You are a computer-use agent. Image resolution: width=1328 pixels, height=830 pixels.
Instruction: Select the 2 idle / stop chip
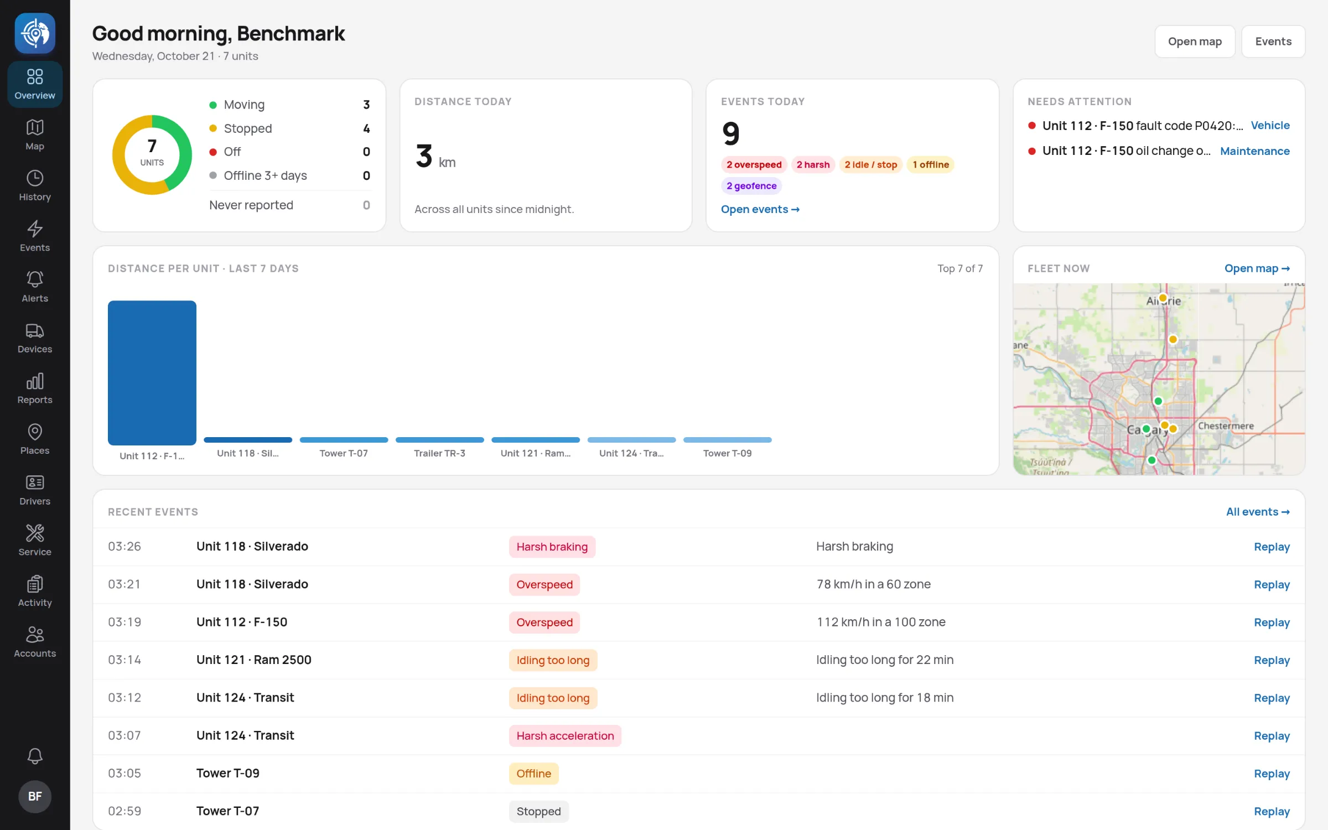(871, 164)
